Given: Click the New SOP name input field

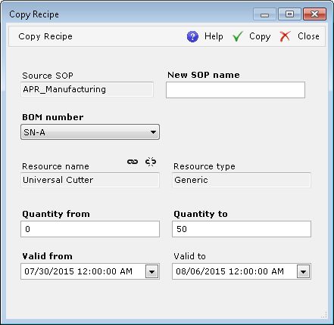Looking at the screenshot, I should tap(236, 90).
